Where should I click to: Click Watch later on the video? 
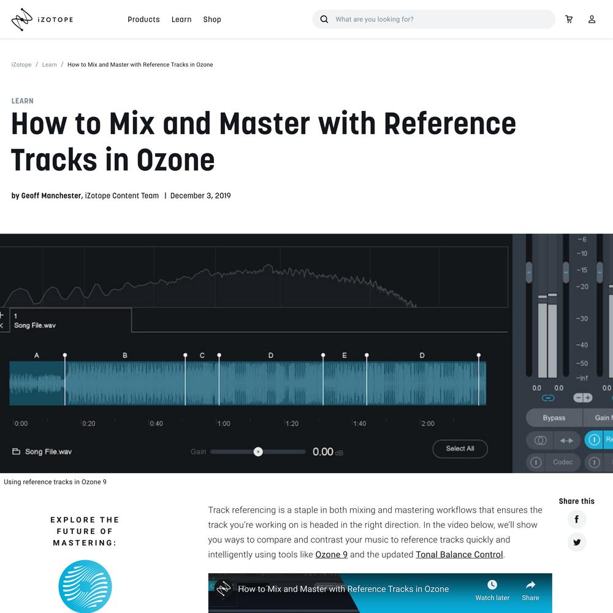[492, 590]
